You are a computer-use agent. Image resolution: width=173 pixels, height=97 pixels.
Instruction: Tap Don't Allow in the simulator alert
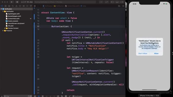[x=143, y=53]
